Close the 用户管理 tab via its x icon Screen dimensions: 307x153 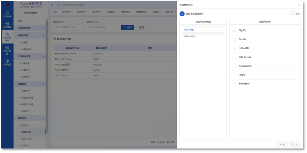71,12
